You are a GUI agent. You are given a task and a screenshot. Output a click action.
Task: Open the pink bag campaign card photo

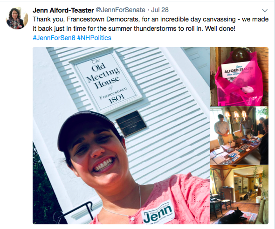pyautogui.click(x=240, y=76)
